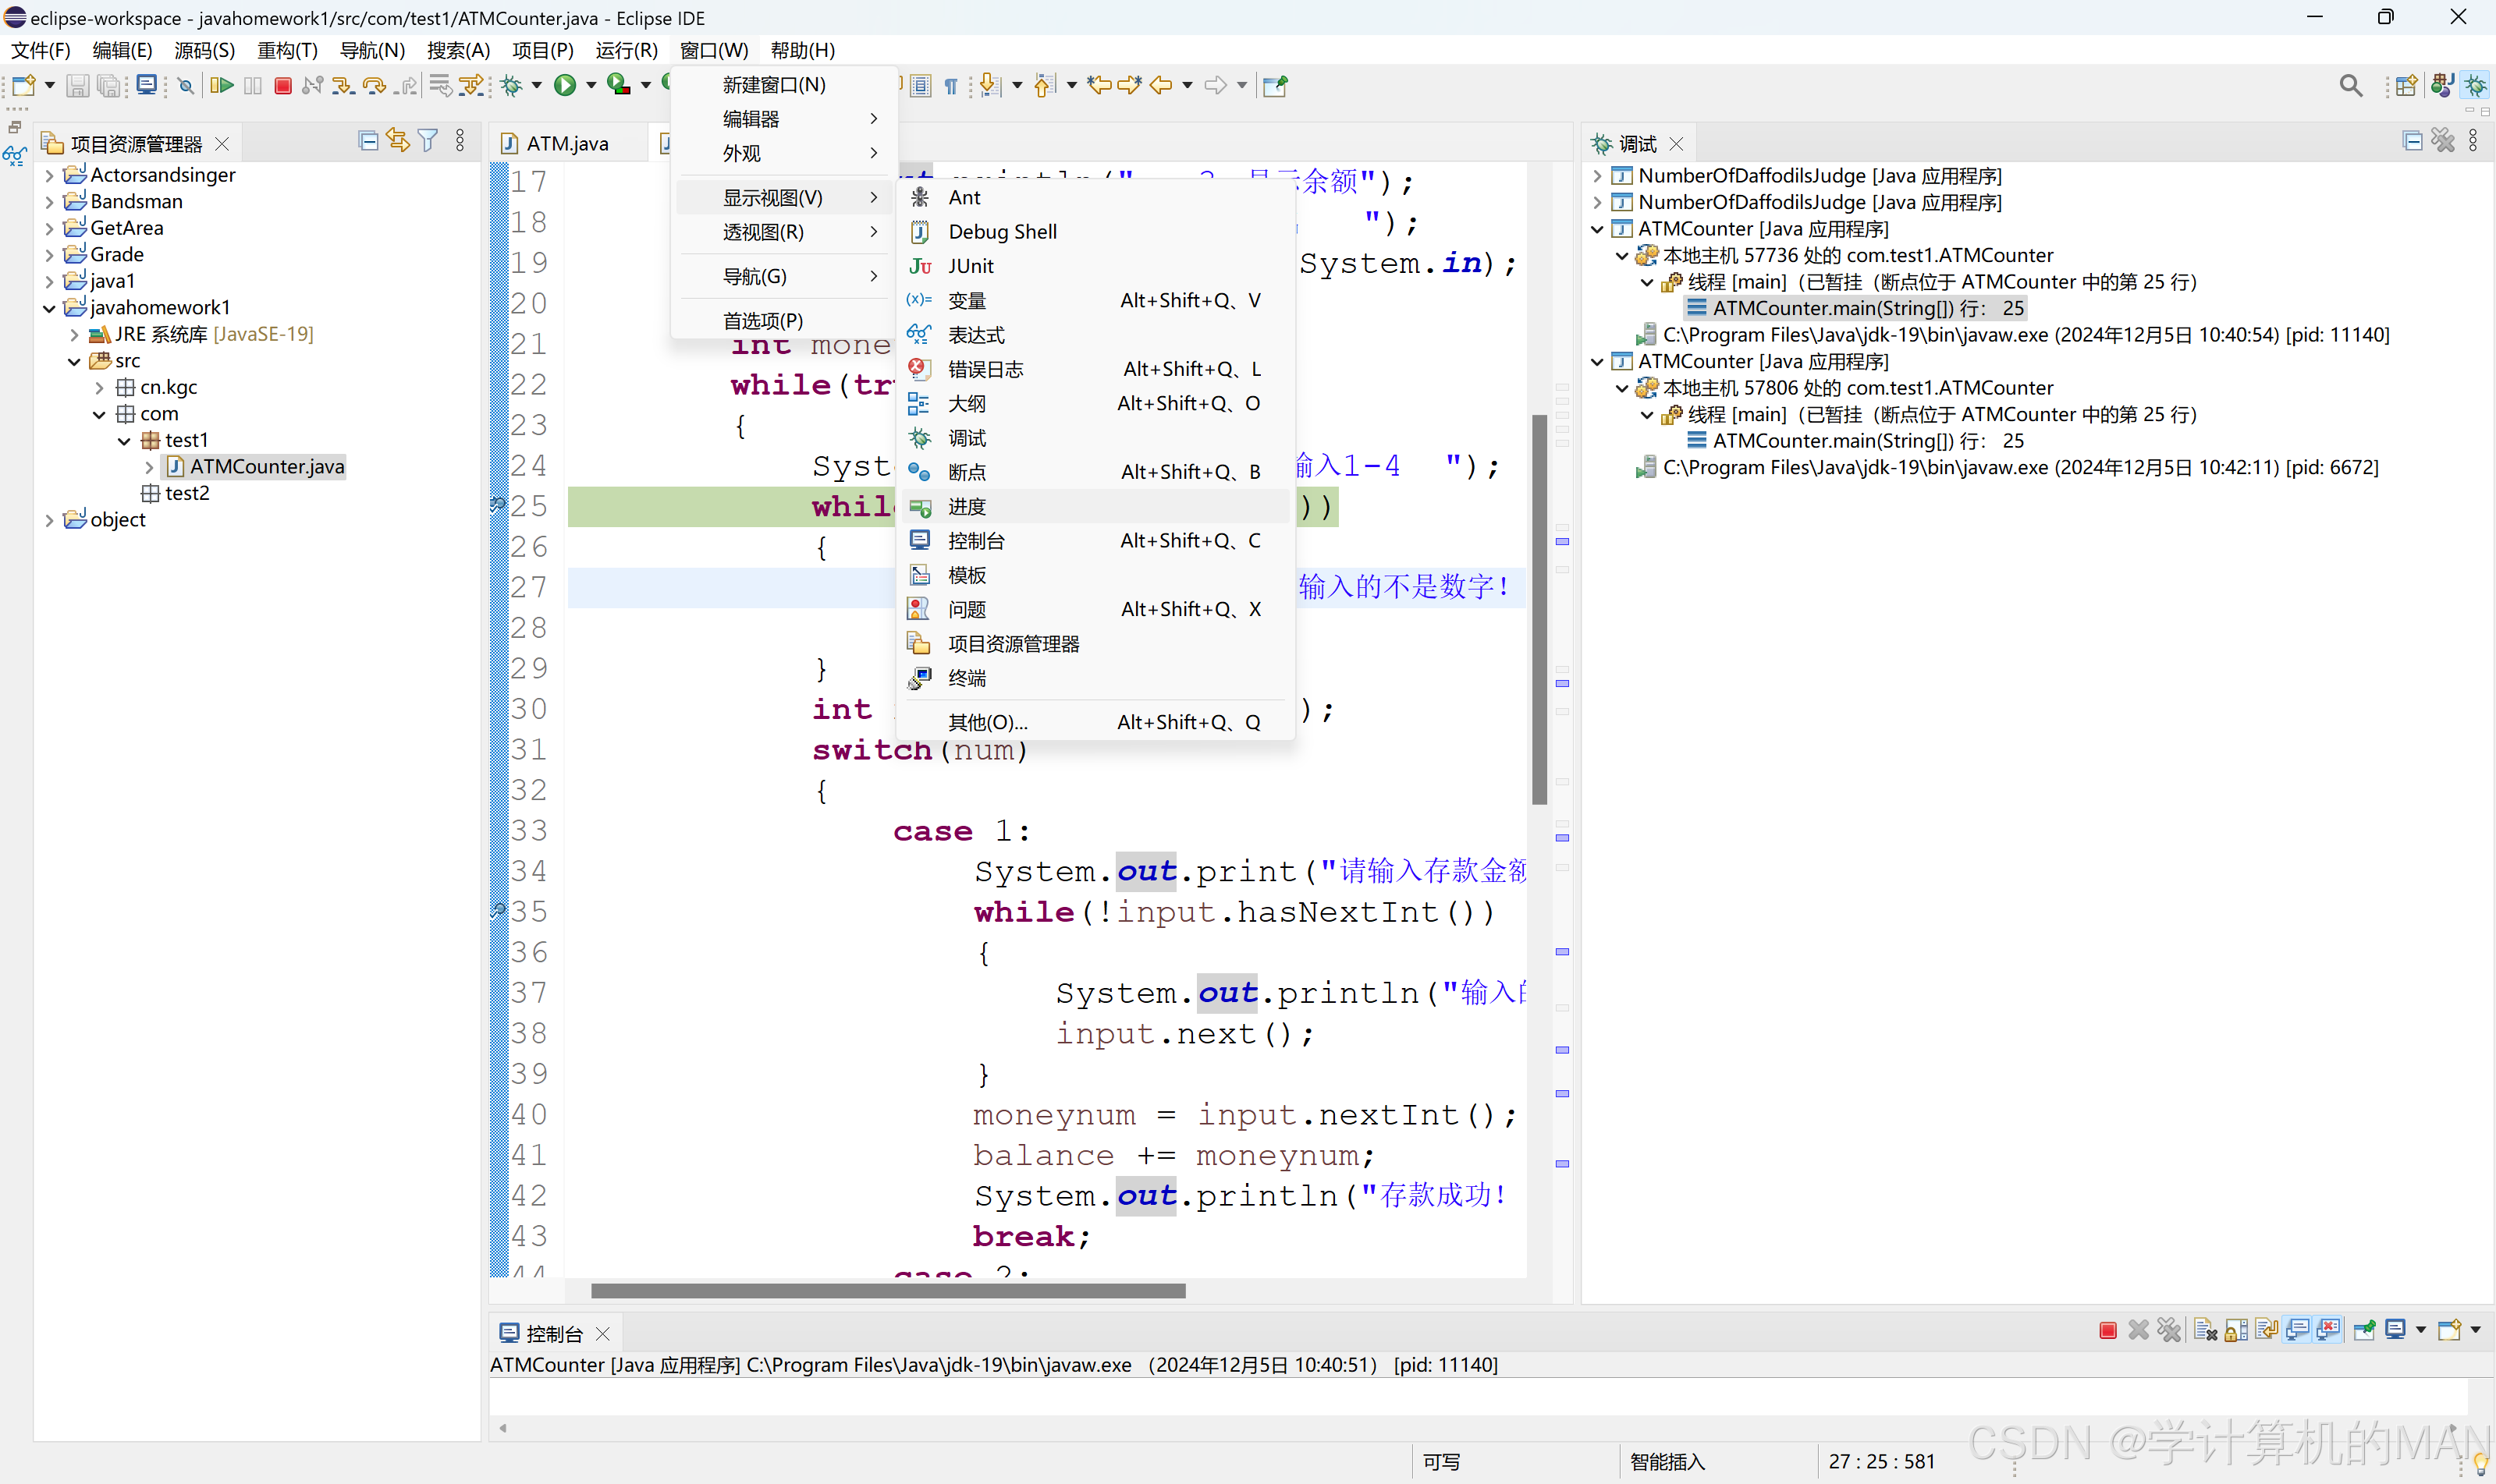This screenshot has height=1484, width=2496.
Task: Toggle Show Console When Standard Error Changes
Action: 2328,1330
